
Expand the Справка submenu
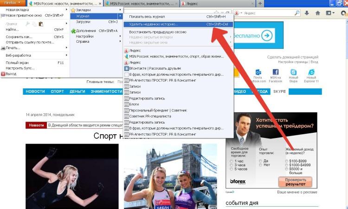tap(120, 41)
